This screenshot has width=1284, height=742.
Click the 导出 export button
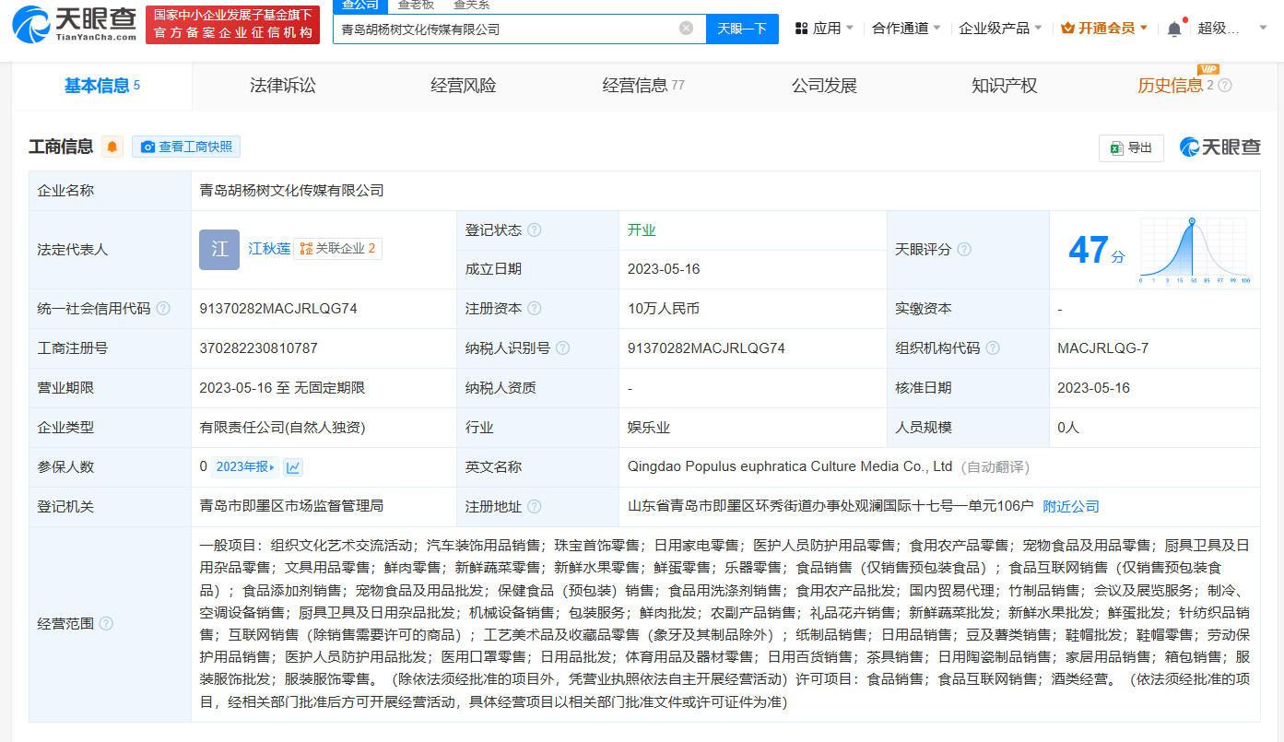[1131, 147]
